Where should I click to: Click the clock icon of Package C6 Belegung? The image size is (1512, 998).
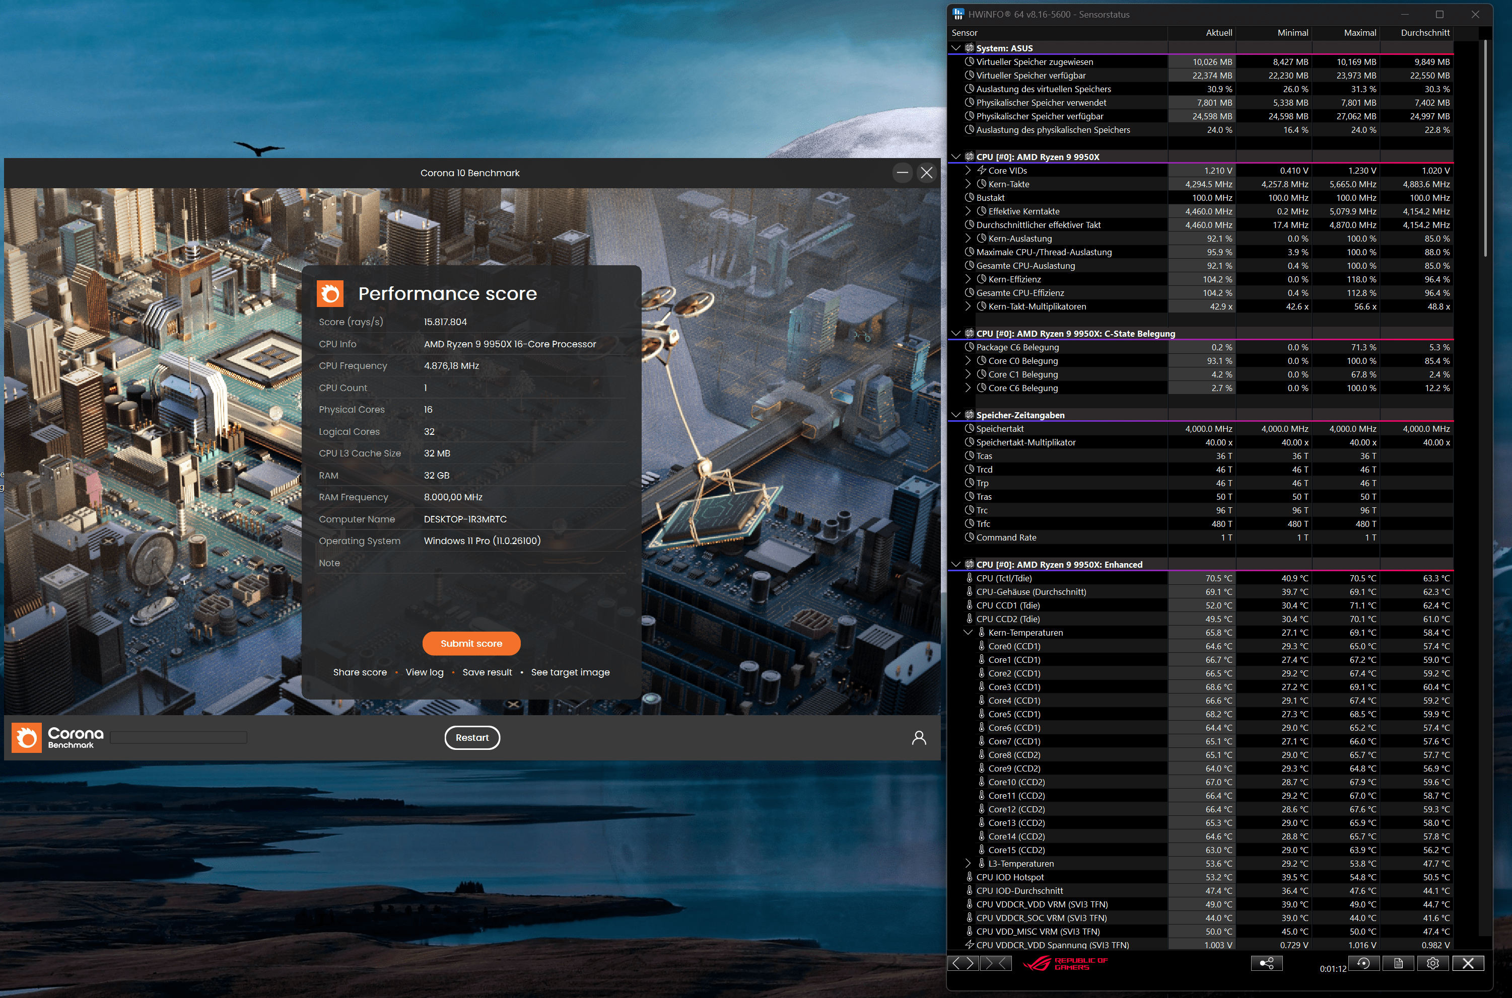970,347
